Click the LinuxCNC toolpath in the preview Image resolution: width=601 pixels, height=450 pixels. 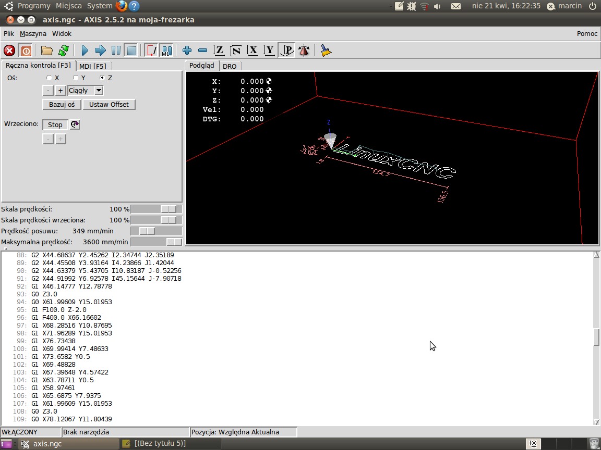tap(395, 161)
